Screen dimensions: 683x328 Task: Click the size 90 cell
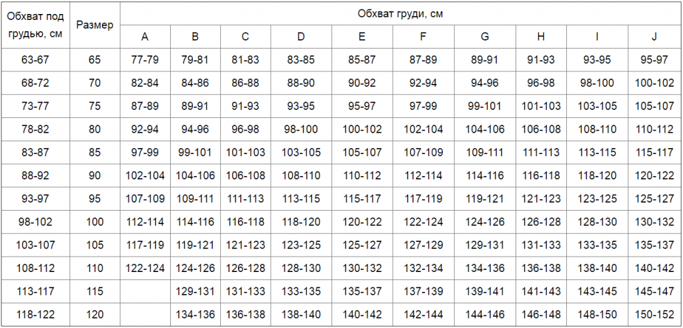[x=95, y=176]
